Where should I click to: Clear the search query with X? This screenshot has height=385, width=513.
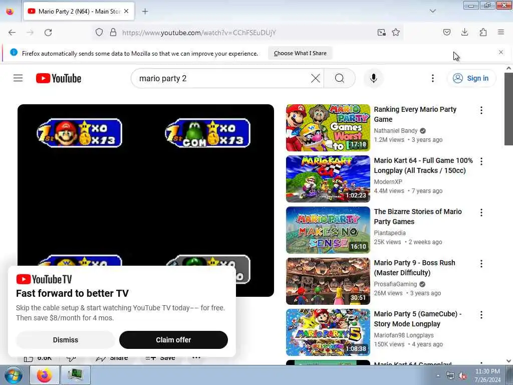point(316,79)
